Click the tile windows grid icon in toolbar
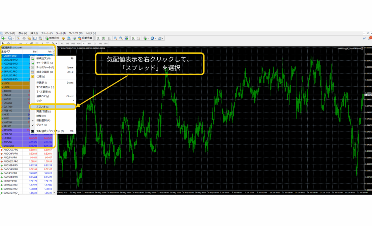Viewport: 372px width, 226px height. coord(127,38)
